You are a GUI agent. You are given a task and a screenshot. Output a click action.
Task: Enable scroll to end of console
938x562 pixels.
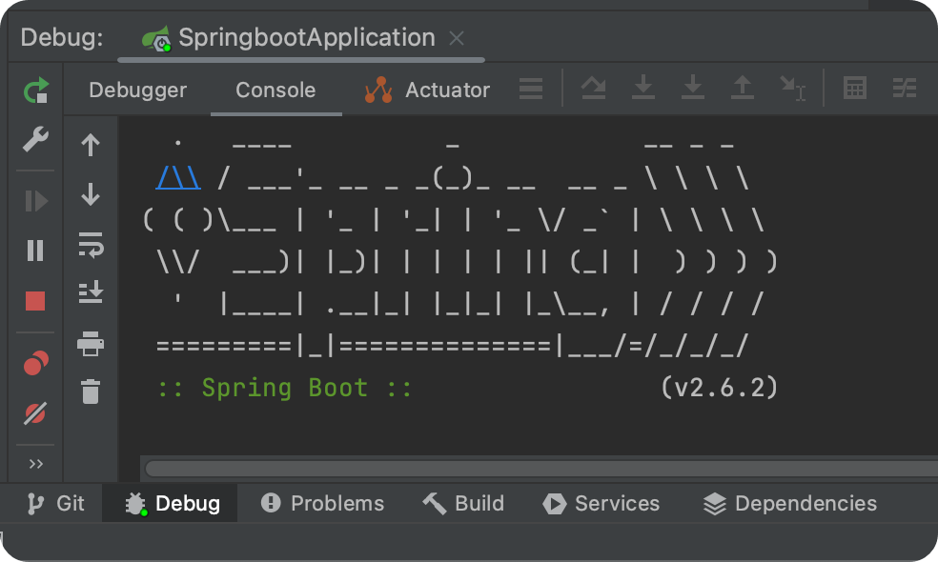tap(91, 292)
